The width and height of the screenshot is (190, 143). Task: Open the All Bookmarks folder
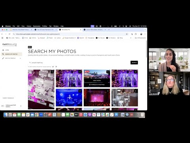click(x=141, y=38)
